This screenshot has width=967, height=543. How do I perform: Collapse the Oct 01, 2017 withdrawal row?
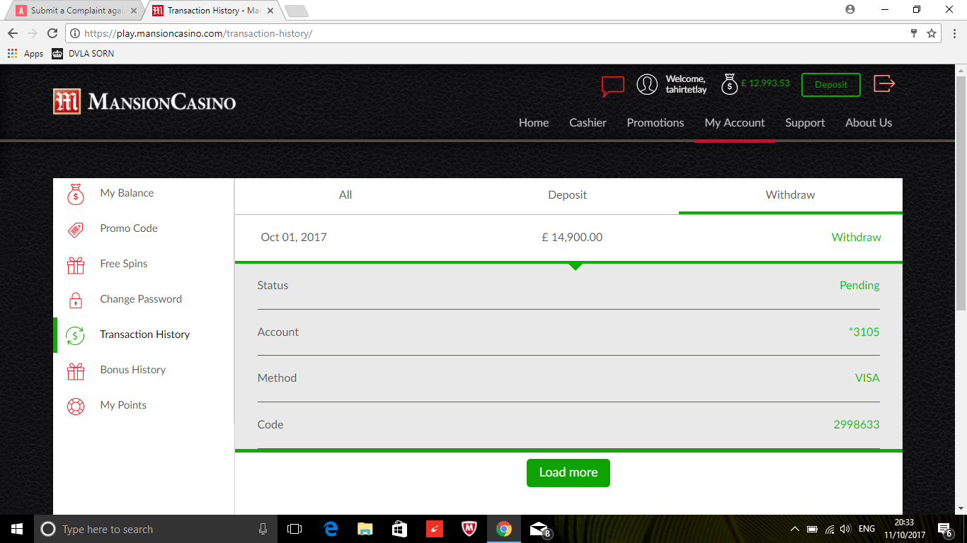coord(568,238)
